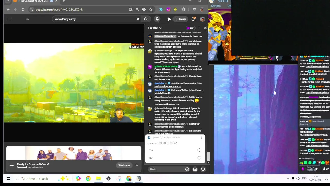Click the yellow ring extension icon

tap(176, 10)
